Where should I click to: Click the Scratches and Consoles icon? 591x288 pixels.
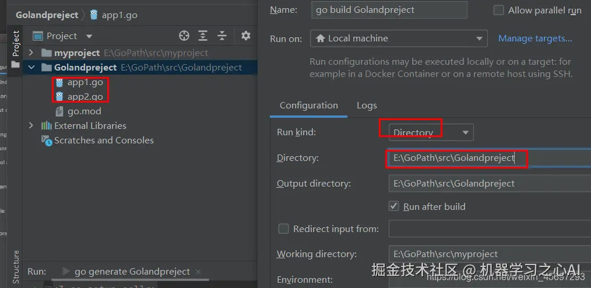pos(47,141)
